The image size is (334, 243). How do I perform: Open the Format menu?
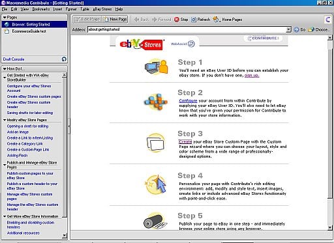(71, 9)
